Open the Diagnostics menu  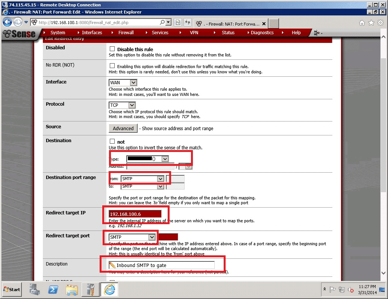click(x=262, y=33)
